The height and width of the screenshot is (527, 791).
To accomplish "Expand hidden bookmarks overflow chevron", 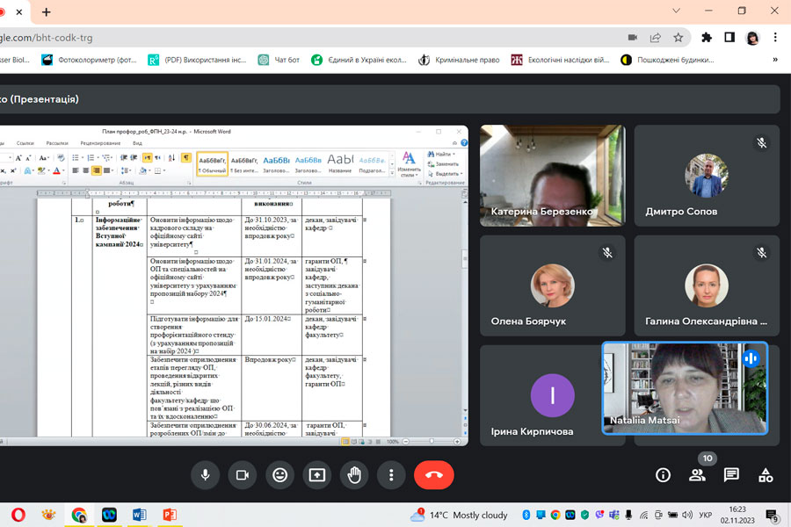I will coord(775,60).
